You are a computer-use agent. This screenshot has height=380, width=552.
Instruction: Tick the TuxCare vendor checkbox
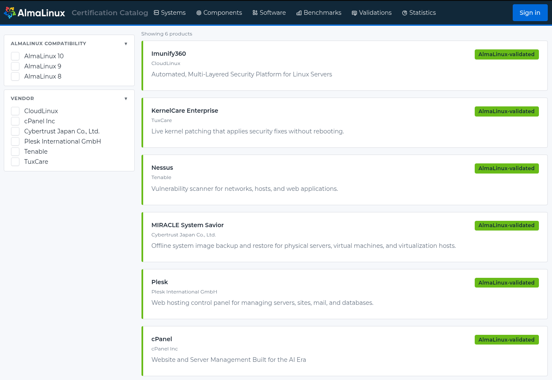[15, 162]
